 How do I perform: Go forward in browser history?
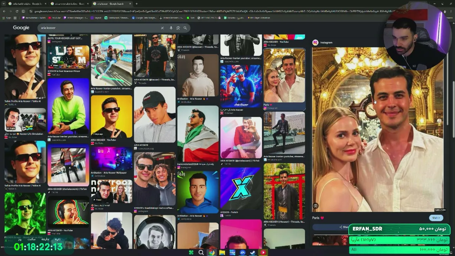(10, 11)
